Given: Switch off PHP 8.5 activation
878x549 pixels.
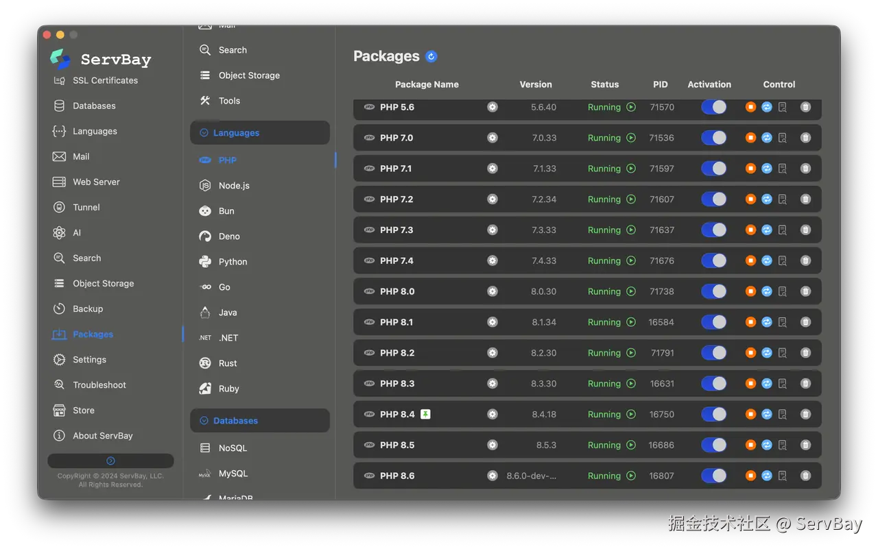Looking at the screenshot, I should click(713, 445).
